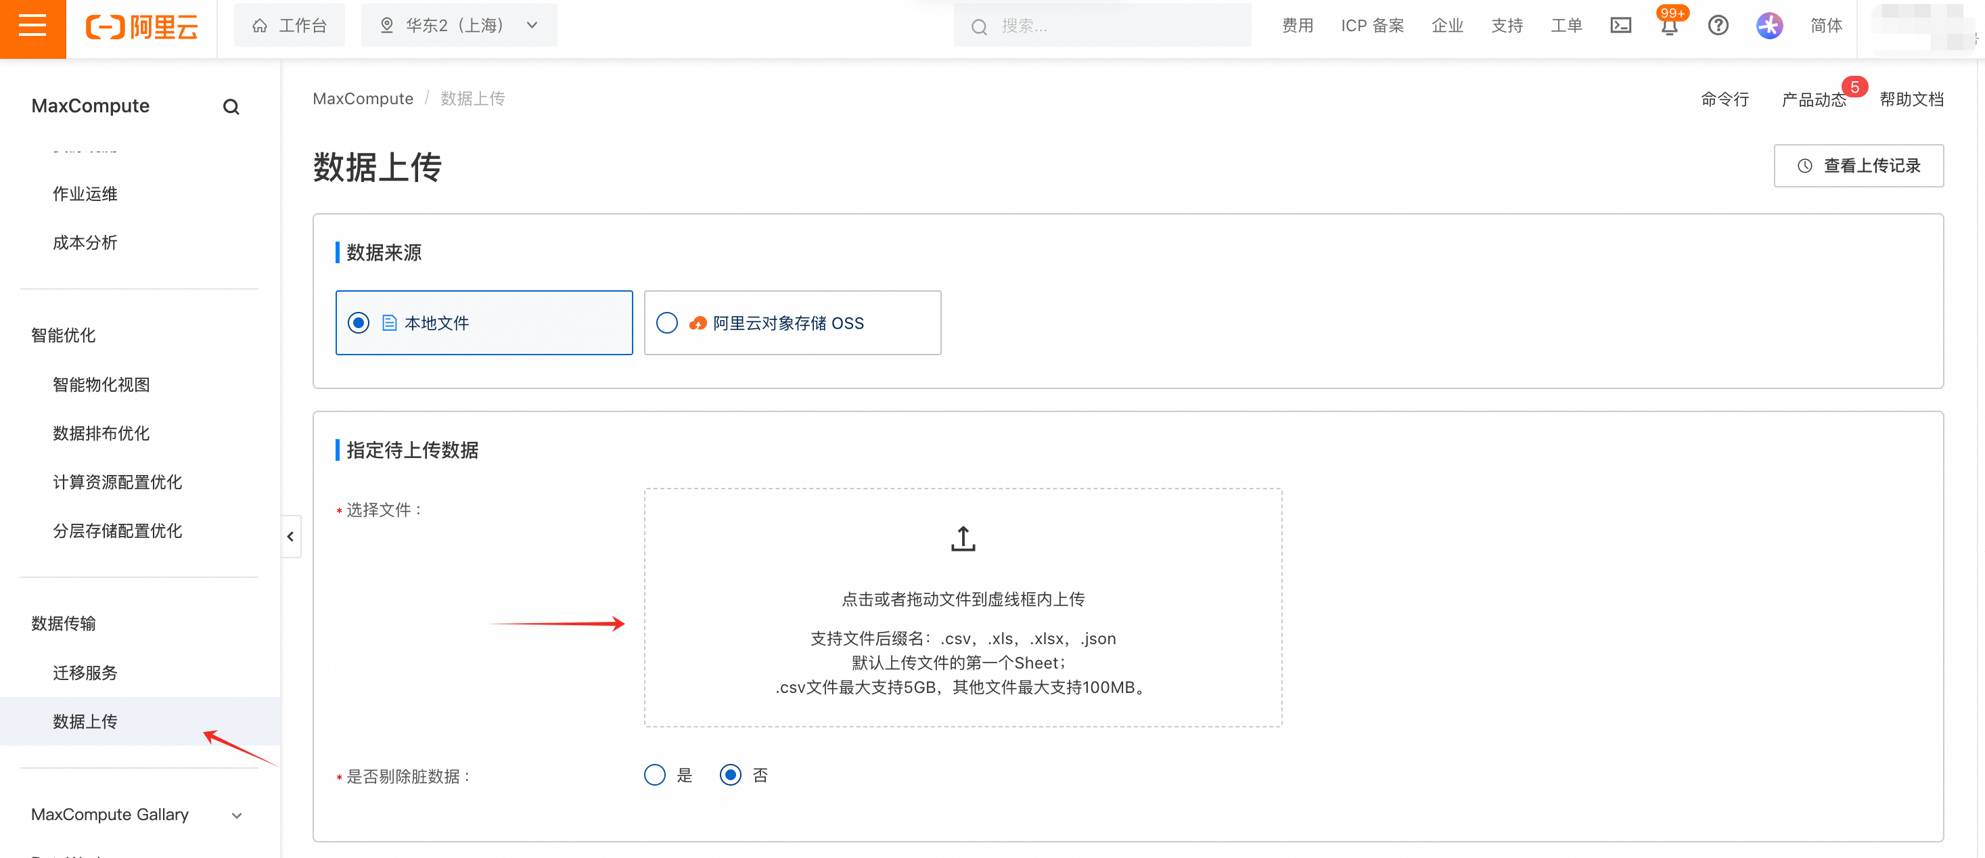Choose 否 for removing dirty data
The height and width of the screenshot is (858, 1985).
tap(731, 775)
